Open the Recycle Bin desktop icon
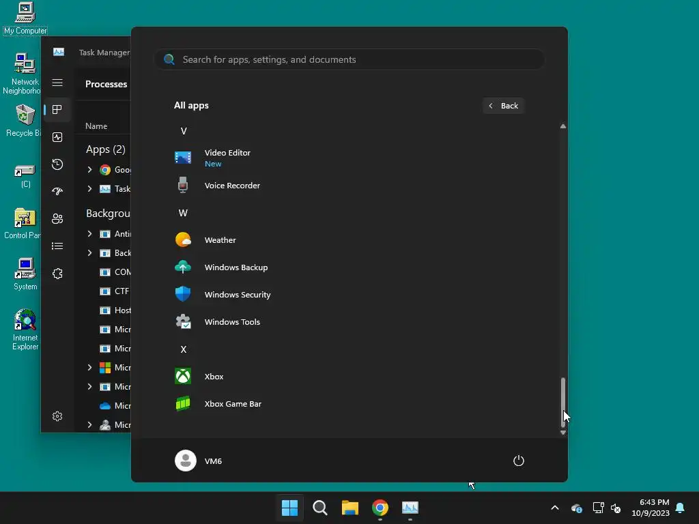699x524 pixels. point(23,121)
